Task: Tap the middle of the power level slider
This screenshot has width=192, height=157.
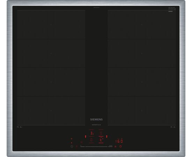Action: click(96, 146)
